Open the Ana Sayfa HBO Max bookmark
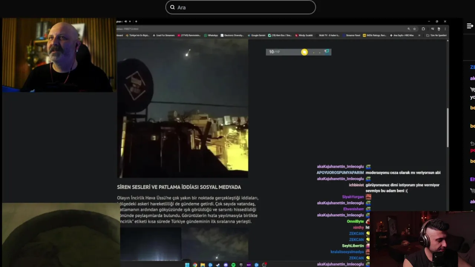The image size is (475, 267). tap(402, 35)
